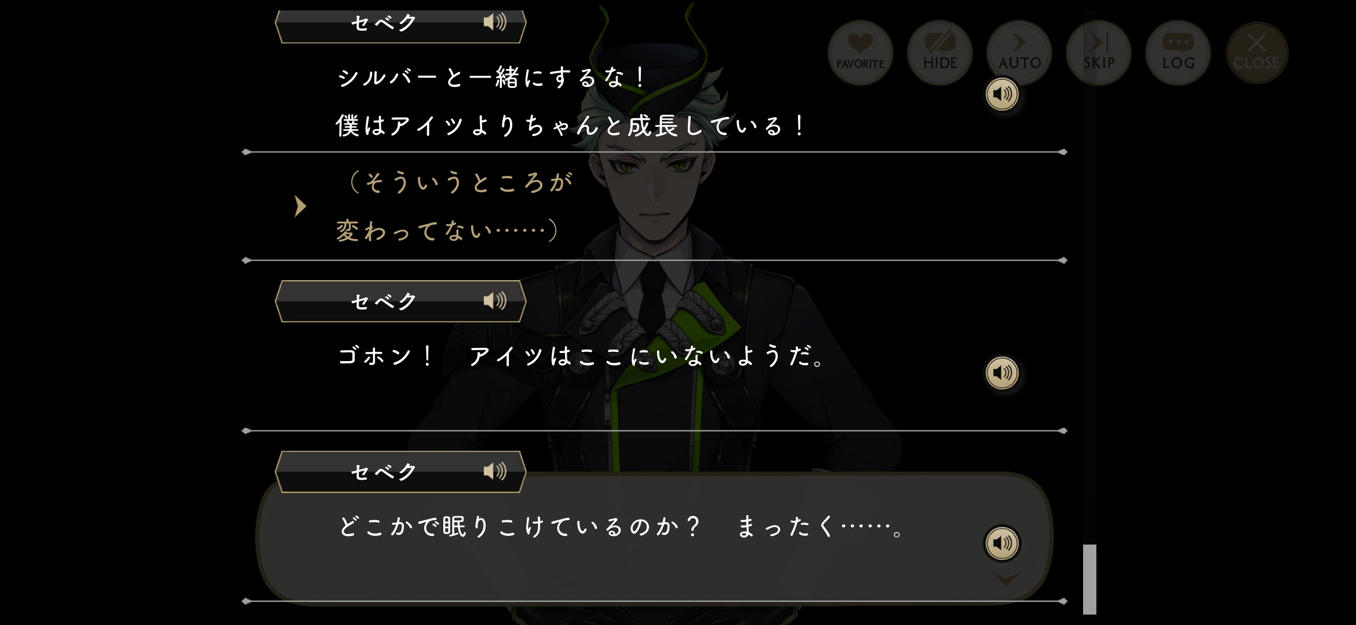Select the （そういうところが変わってない……） choice text

click(454, 207)
